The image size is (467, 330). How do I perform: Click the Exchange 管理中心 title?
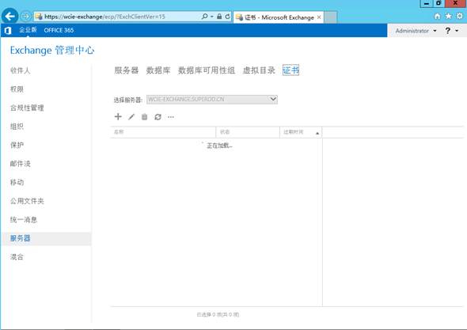pos(52,51)
